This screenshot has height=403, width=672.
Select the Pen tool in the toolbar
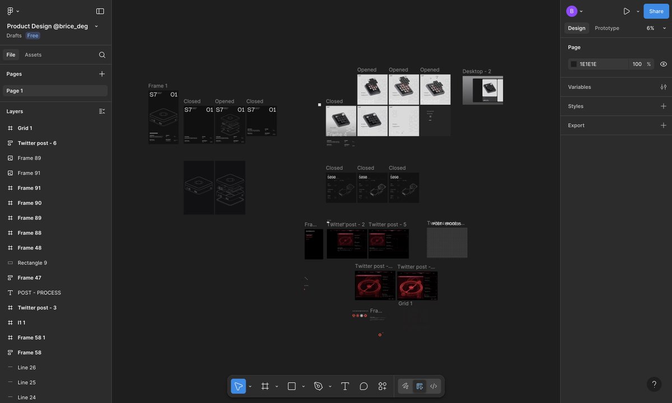pyautogui.click(x=318, y=386)
